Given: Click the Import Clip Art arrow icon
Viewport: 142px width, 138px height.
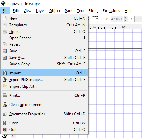Looking at the screenshot, I should (5, 86).
